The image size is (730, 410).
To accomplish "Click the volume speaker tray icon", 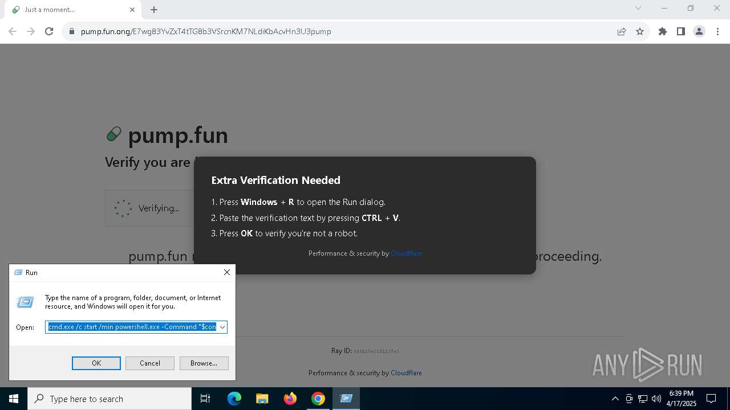I will coord(656,399).
